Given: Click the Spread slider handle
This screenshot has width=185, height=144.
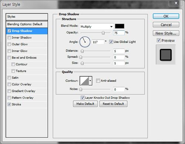Looking at the screenshot, I should pos(81,57).
